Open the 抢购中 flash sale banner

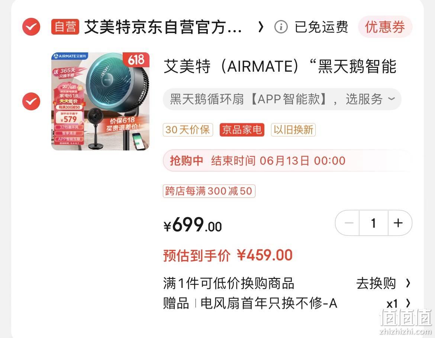287,161
